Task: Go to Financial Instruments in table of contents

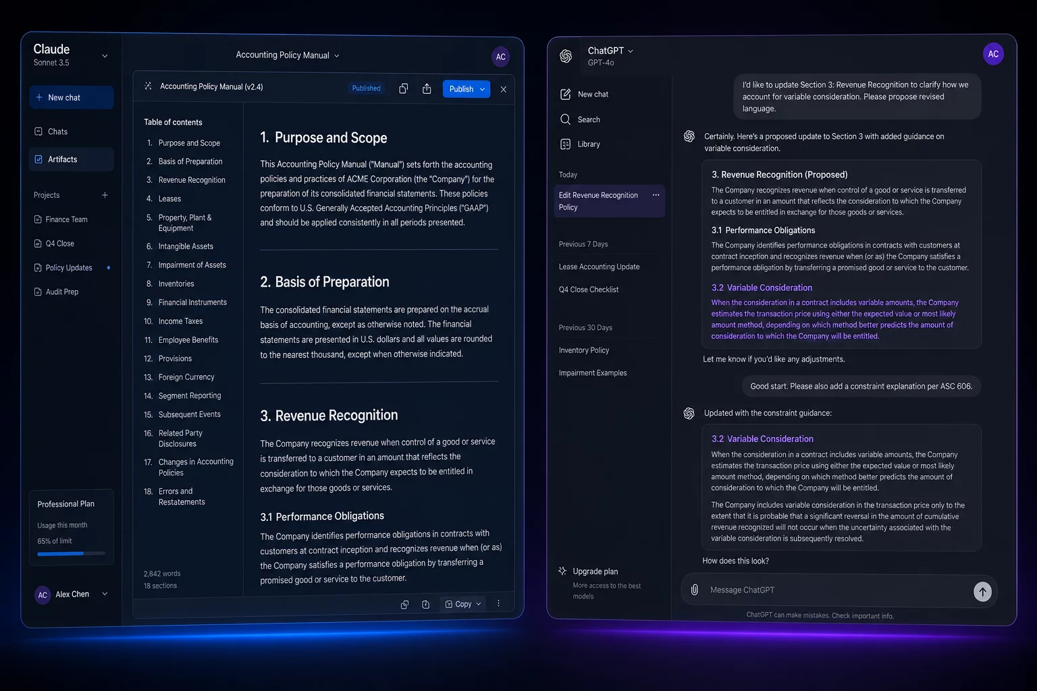Action: [192, 303]
